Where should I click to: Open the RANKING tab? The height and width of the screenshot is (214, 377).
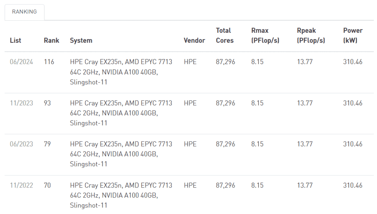click(24, 12)
